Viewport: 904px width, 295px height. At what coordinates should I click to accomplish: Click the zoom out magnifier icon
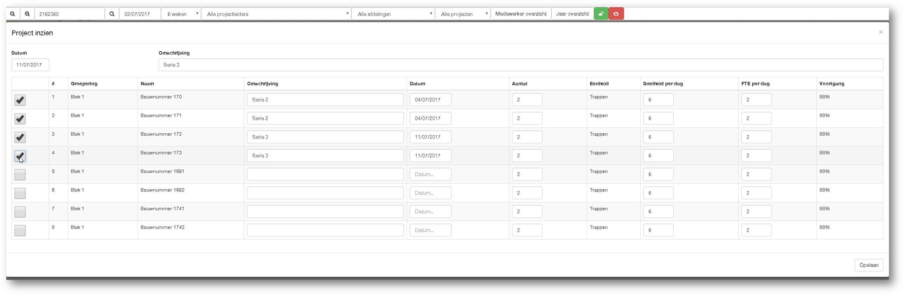tap(13, 14)
